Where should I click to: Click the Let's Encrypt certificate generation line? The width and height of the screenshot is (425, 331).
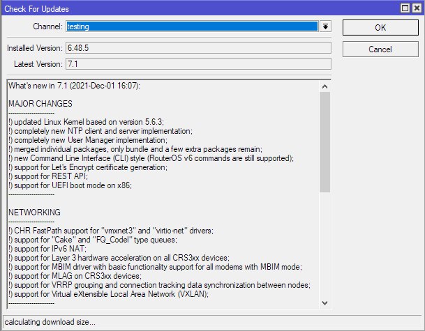[x=88, y=167]
